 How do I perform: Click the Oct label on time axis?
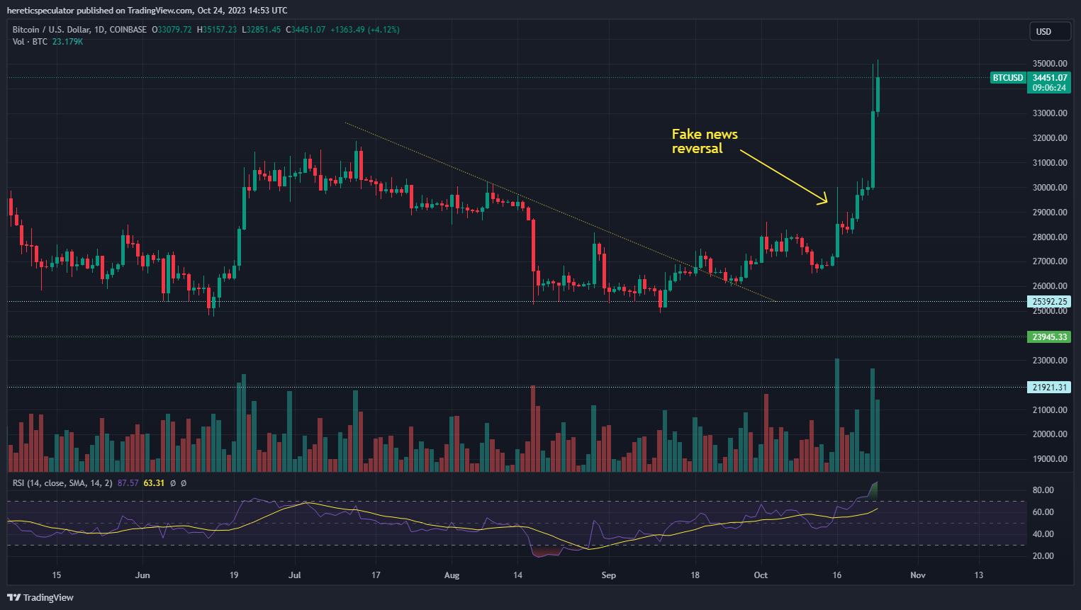pyautogui.click(x=761, y=575)
